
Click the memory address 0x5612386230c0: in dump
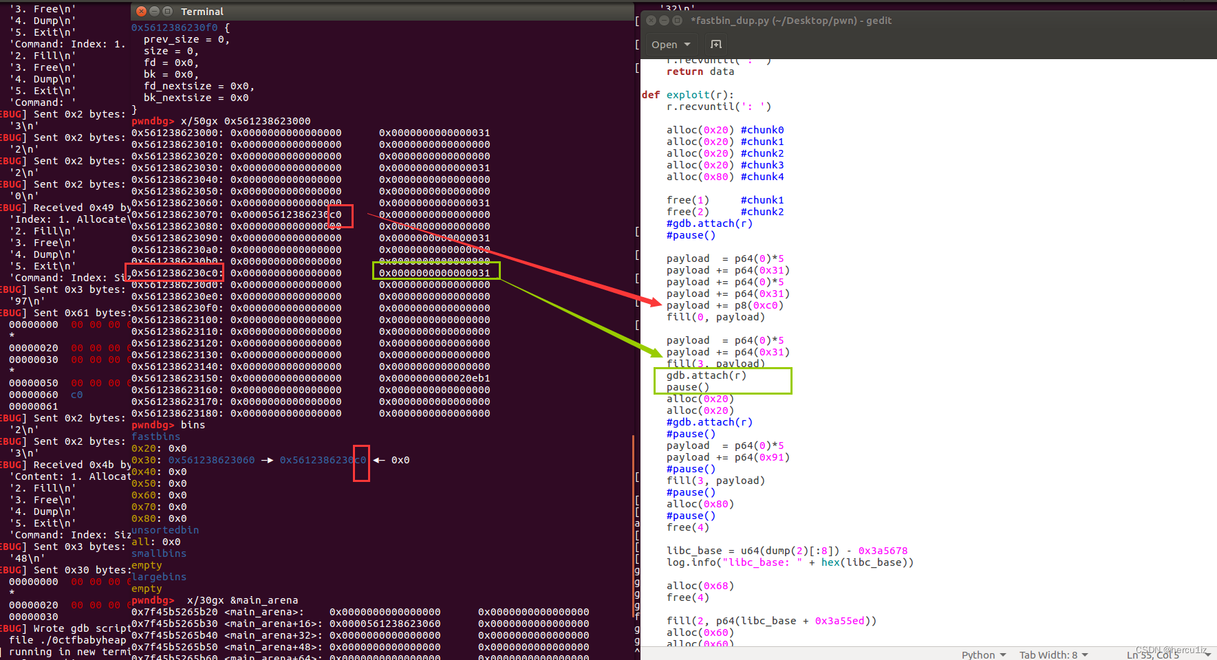(x=177, y=273)
